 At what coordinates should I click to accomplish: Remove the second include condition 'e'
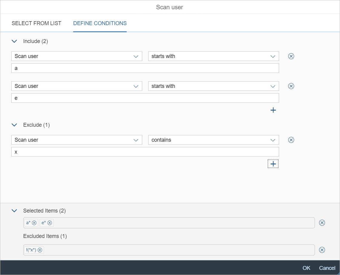click(291, 86)
